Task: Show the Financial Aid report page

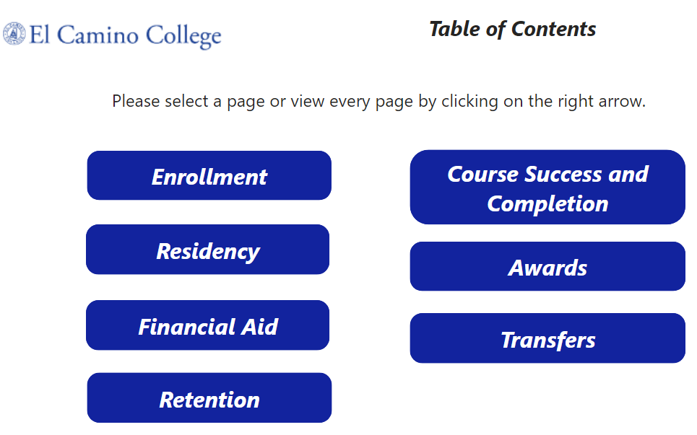Action: (207, 325)
